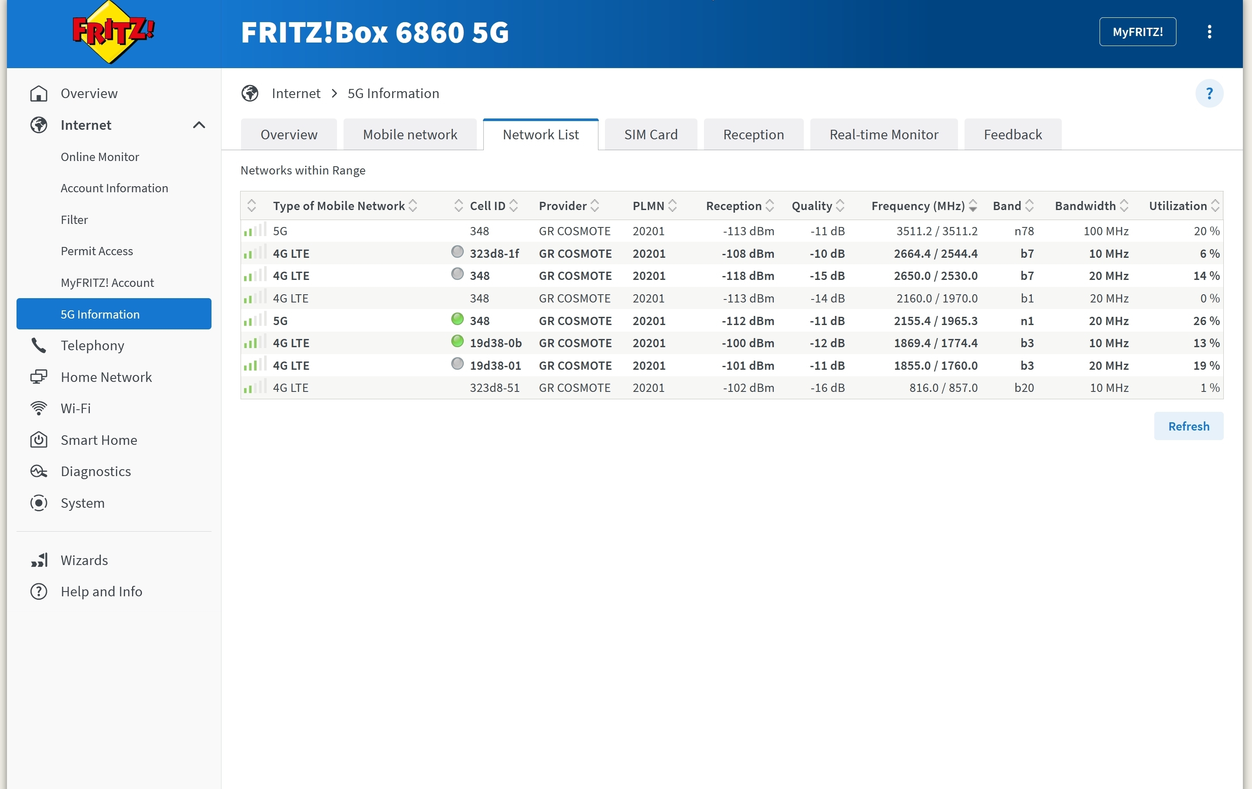Click the Overview house icon in the sidebar
This screenshot has height=789, width=1252.
coord(39,94)
